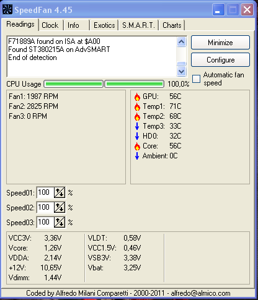258x300 pixels.
Task: Open the Clock tab
Action: pos(50,25)
